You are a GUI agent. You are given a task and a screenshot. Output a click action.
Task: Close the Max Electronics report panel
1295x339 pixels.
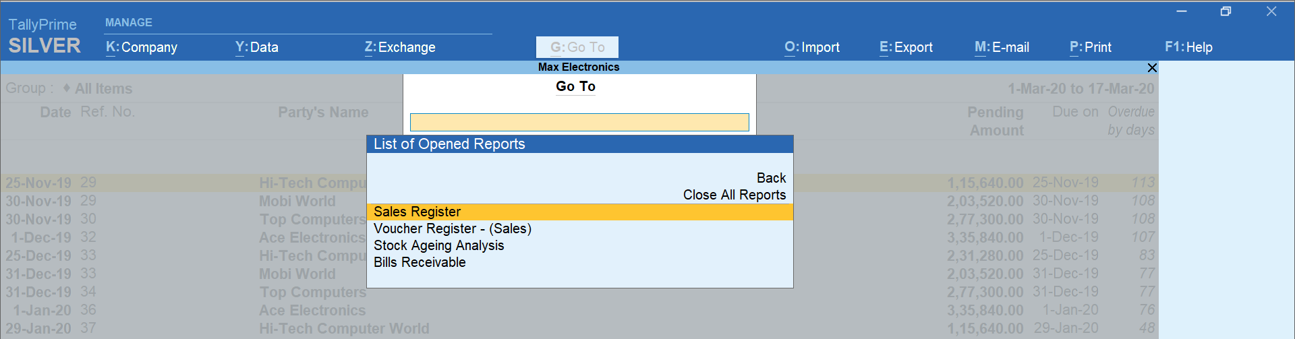pyautogui.click(x=1152, y=67)
